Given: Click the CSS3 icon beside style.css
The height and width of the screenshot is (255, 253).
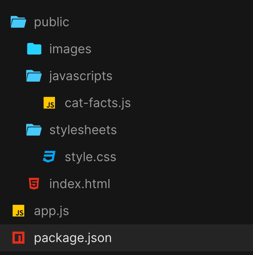Looking at the screenshot, I should [x=49, y=157].
